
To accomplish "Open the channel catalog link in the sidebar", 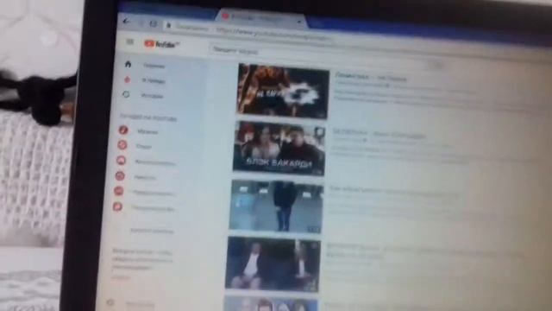I will (x=152, y=231).
